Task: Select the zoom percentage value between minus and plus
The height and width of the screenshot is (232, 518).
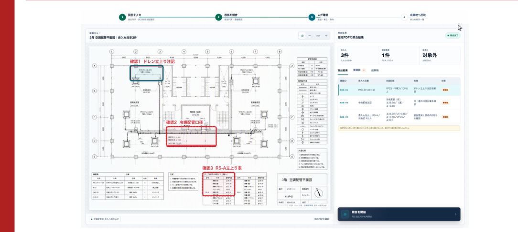Action: tap(318, 36)
